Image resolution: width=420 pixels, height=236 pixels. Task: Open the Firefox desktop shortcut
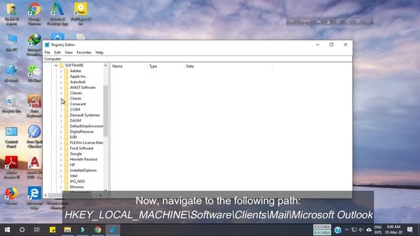pos(12,195)
